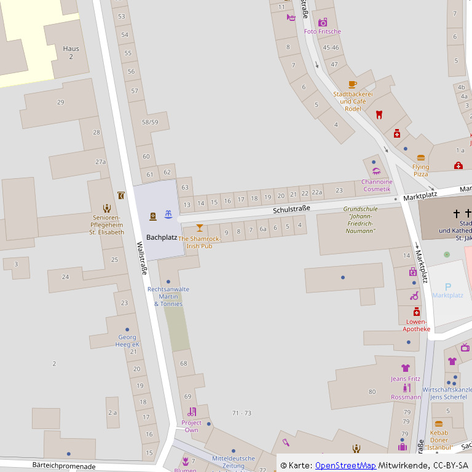
Task: Click the Foto Fritsche camera icon
Action: 323,22
